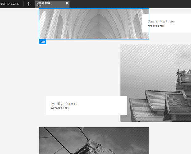Click blank canvas below the Daniel Martinez card
Screen dimensions: 191x154
166,38
